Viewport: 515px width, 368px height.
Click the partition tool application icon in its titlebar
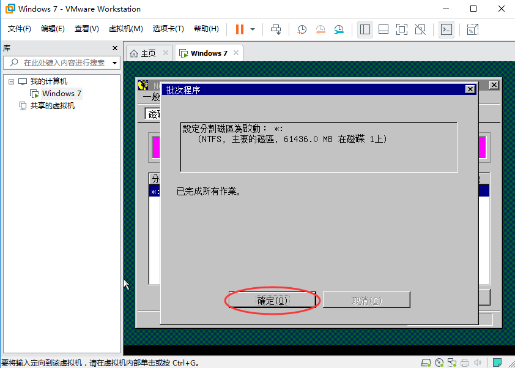point(143,85)
